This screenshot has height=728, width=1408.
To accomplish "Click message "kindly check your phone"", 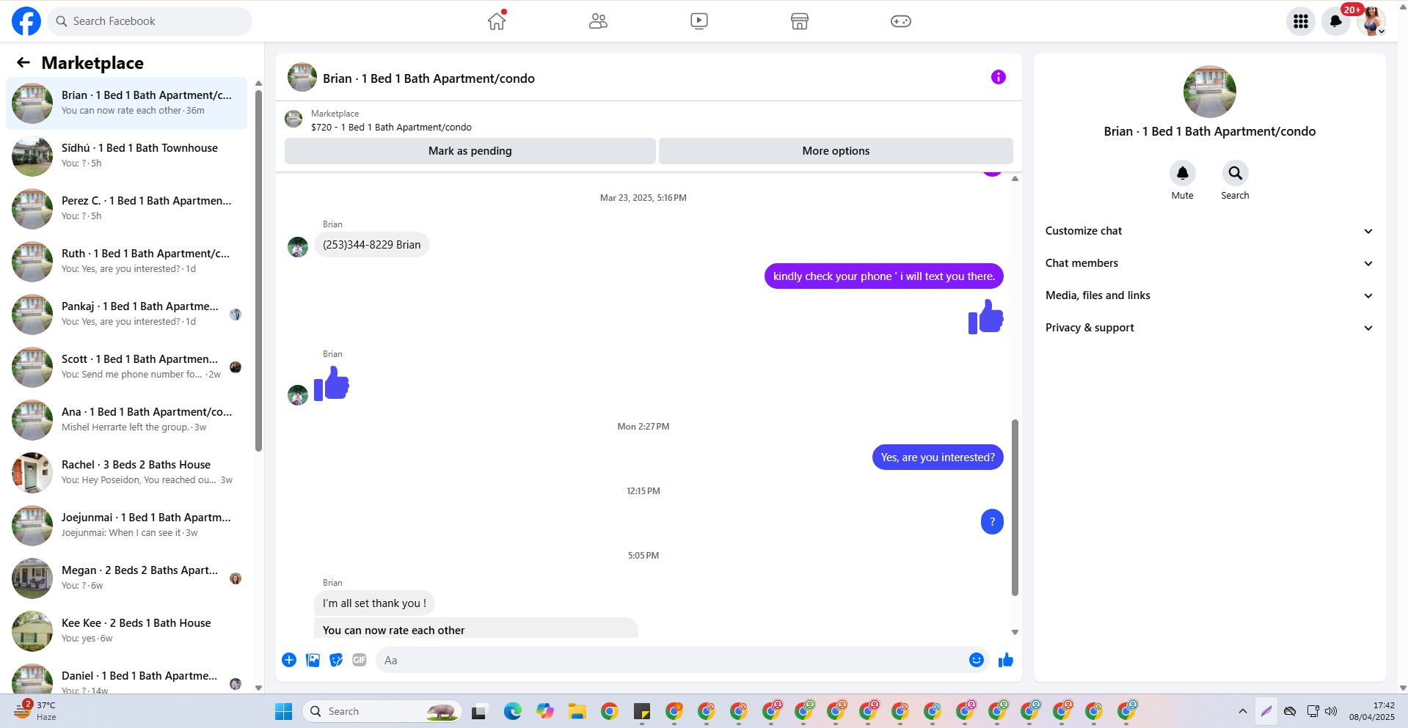I will coord(883,276).
